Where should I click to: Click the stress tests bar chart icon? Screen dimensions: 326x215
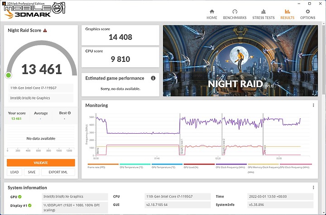(x=264, y=11)
